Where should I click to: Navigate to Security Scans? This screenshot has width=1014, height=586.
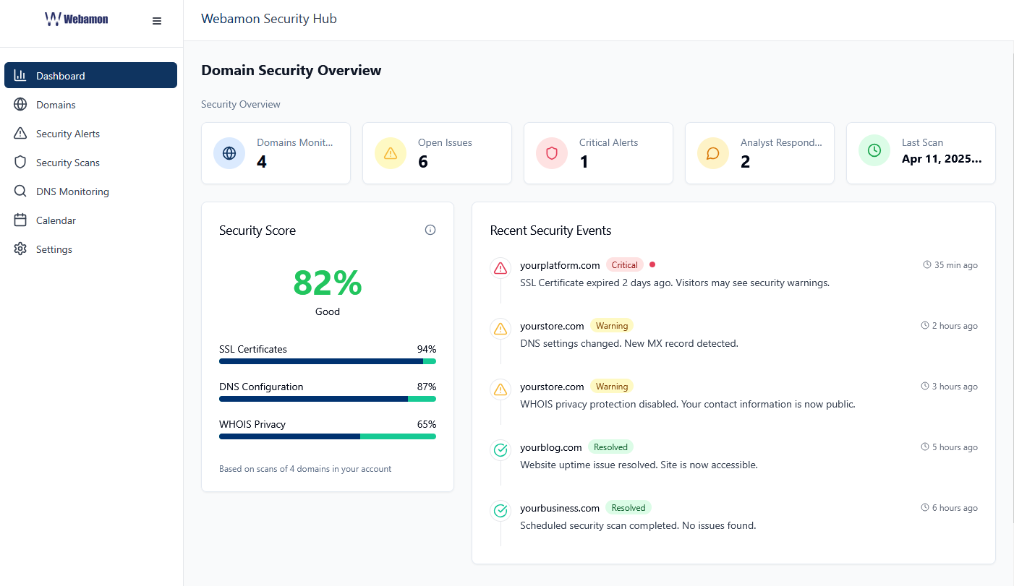pyautogui.click(x=90, y=163)
